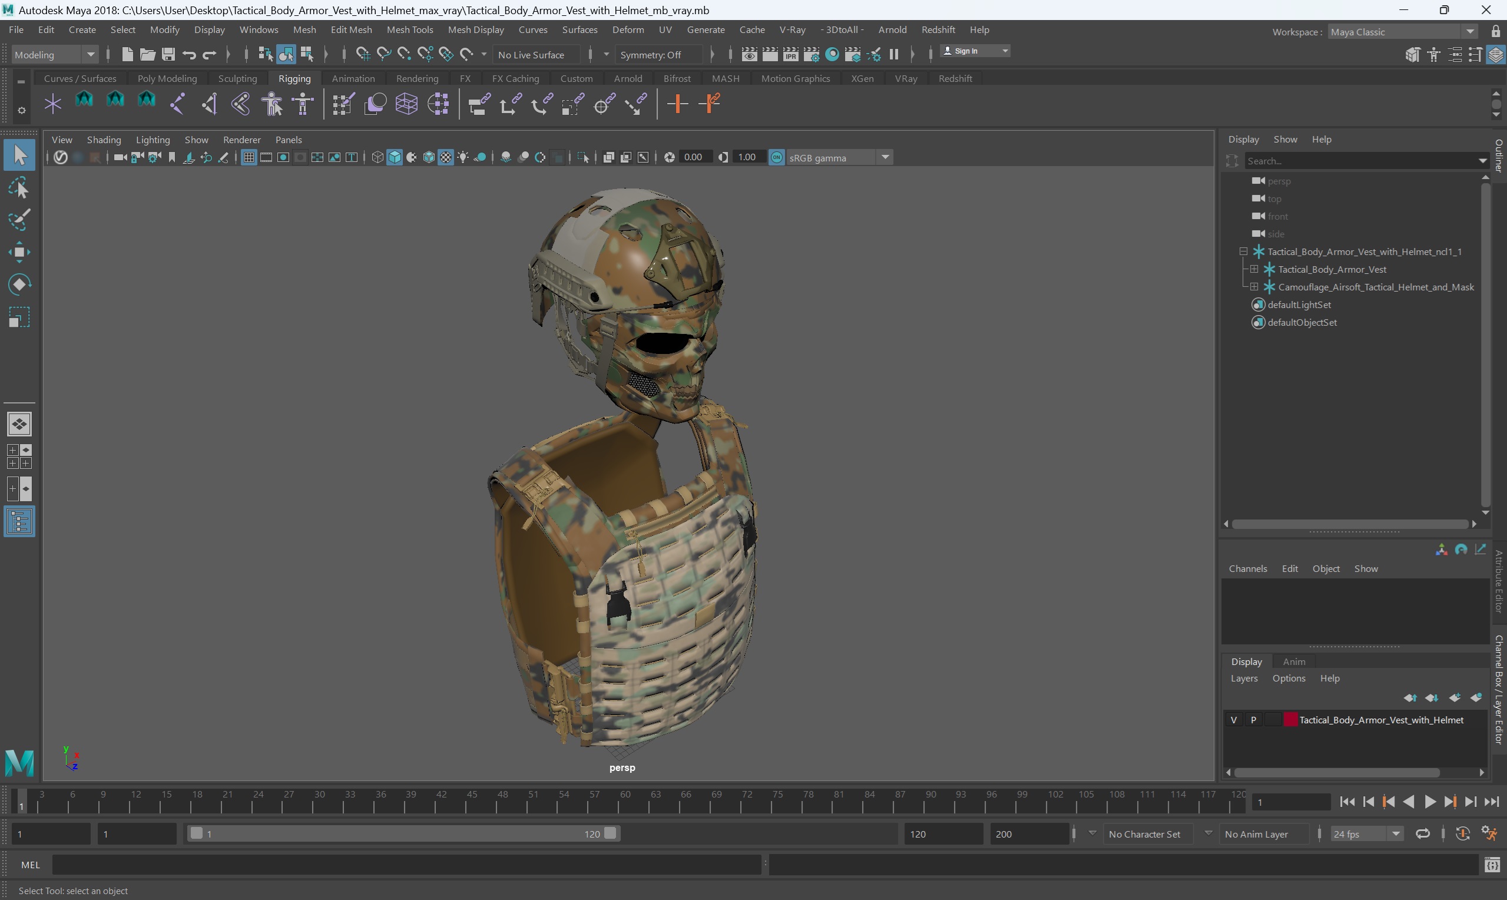Toggle wireframe on shaded

pyautogui.click(x=429, y=158)
